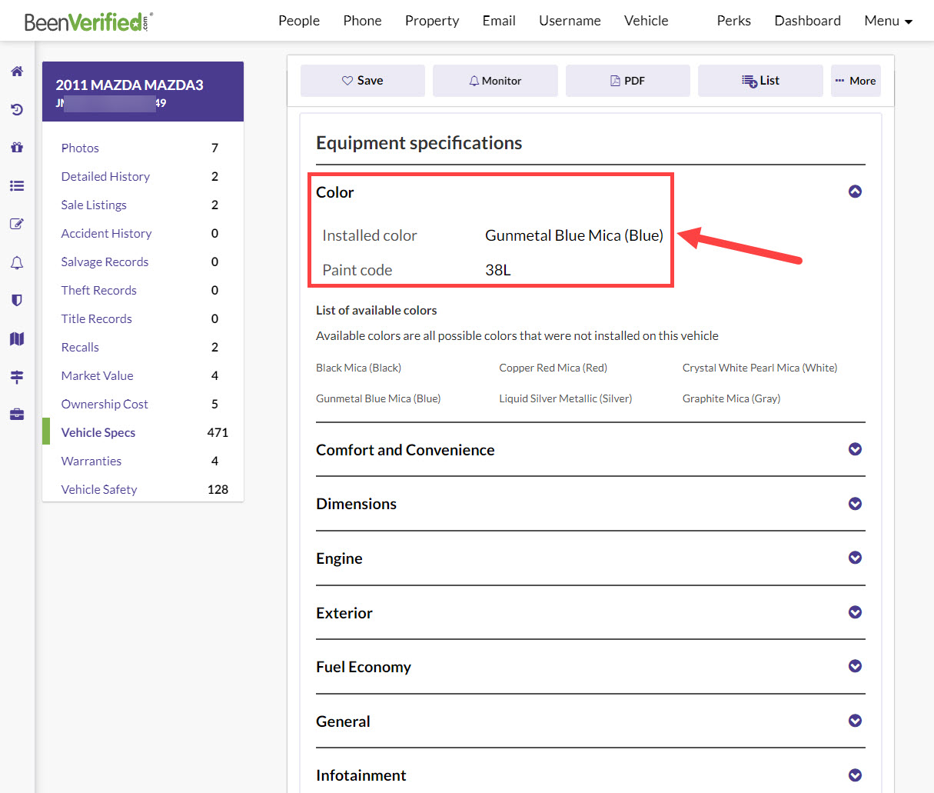
Task: Click the Vehicle Safety count 128
Action: point(218,489)
